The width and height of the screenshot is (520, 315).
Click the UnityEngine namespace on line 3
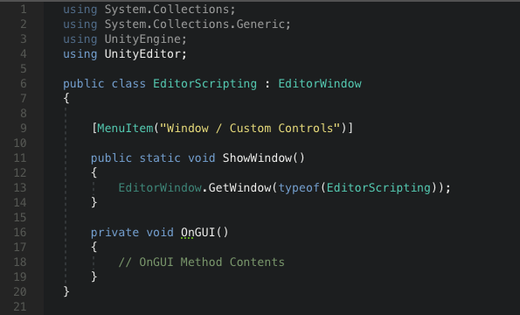142,39
